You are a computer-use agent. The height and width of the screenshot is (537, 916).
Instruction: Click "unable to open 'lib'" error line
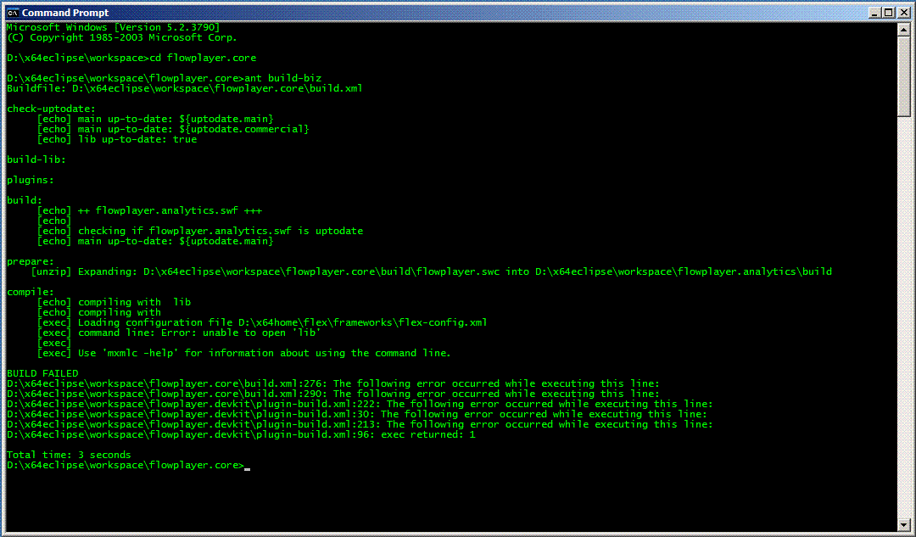[179, 333]
